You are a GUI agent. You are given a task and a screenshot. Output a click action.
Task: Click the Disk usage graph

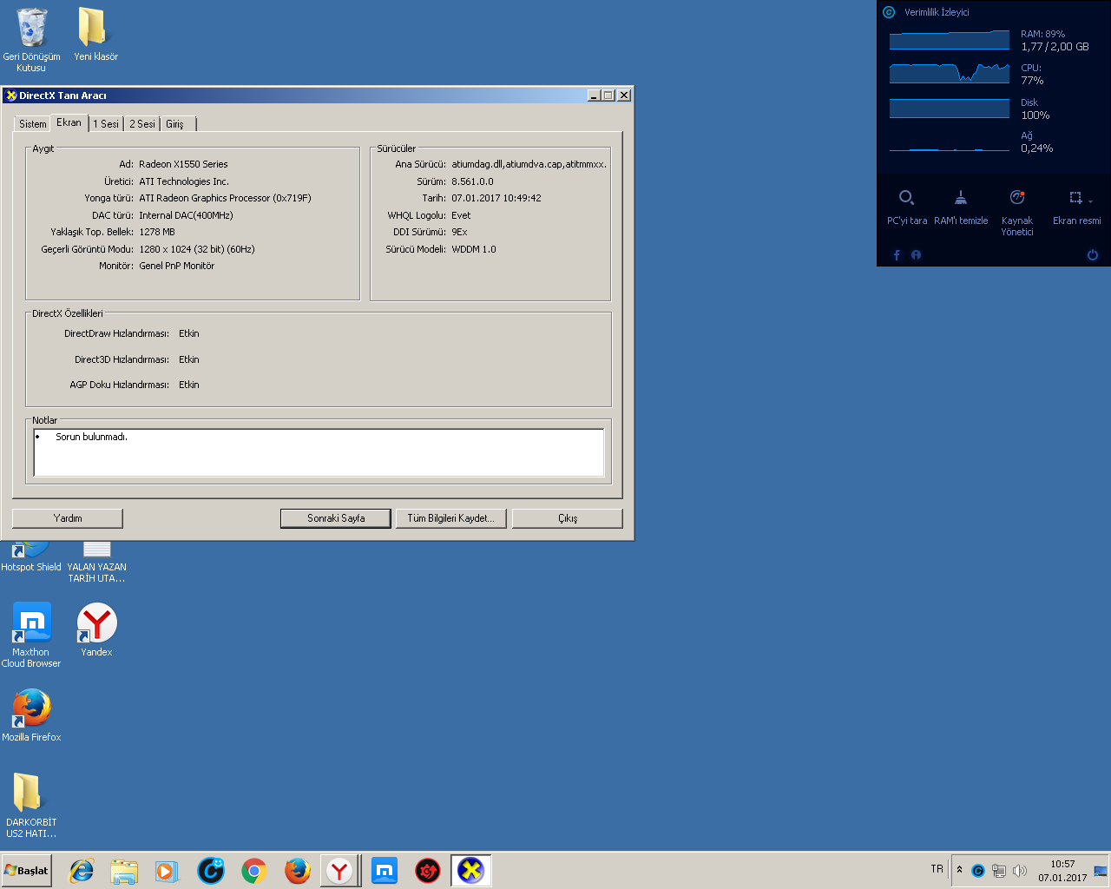pyautogui.click(x=950, y=108)
